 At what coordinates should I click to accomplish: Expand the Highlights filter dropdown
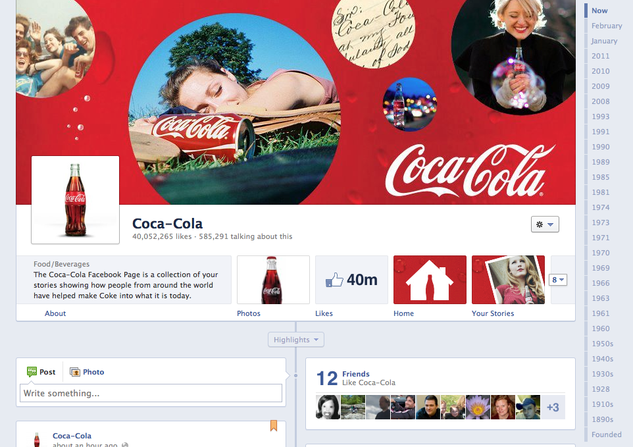tap(295, 340)
